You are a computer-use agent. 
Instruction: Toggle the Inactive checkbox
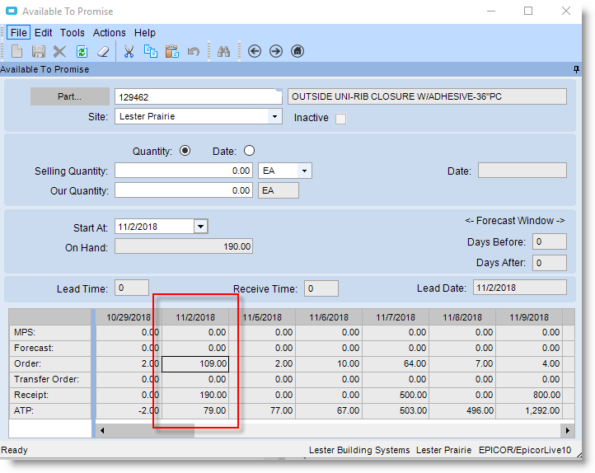tap(340, 119)
